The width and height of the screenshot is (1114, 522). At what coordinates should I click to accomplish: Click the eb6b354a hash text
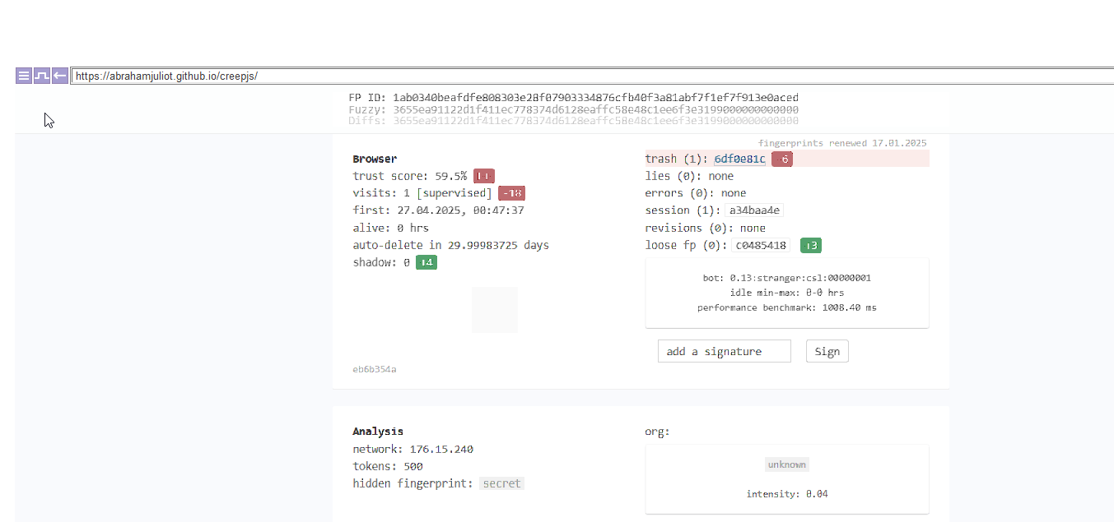375,369
